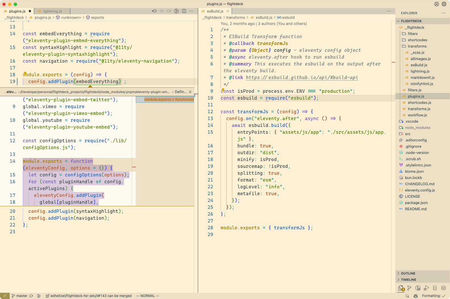Switch to the Source Control view

[x=409, y=288]
